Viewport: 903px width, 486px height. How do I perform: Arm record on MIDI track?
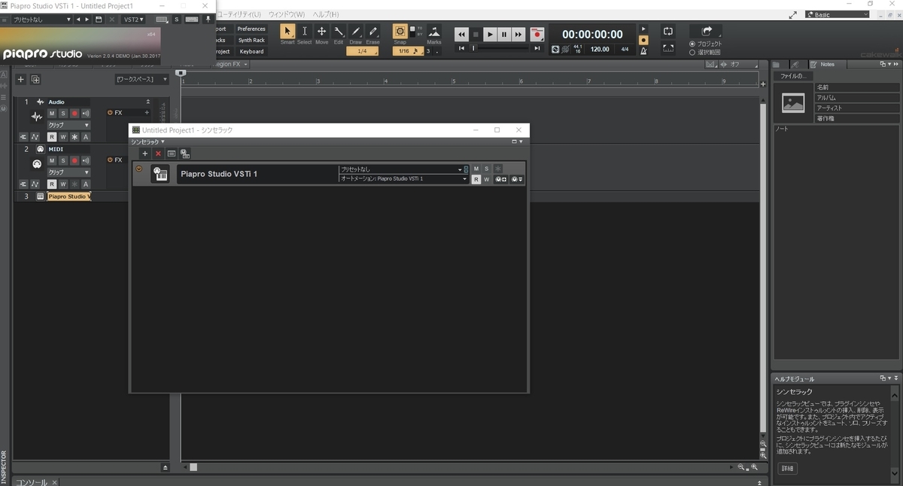click(x=74, y=160)
